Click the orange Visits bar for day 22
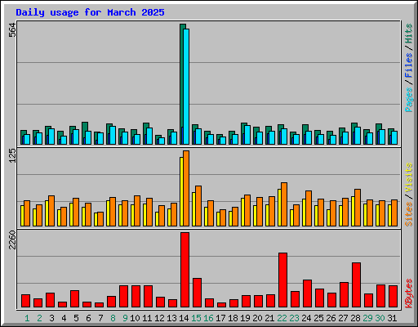Image resolution: width=418 pixels, height=327 pixels. pos(284,204)
